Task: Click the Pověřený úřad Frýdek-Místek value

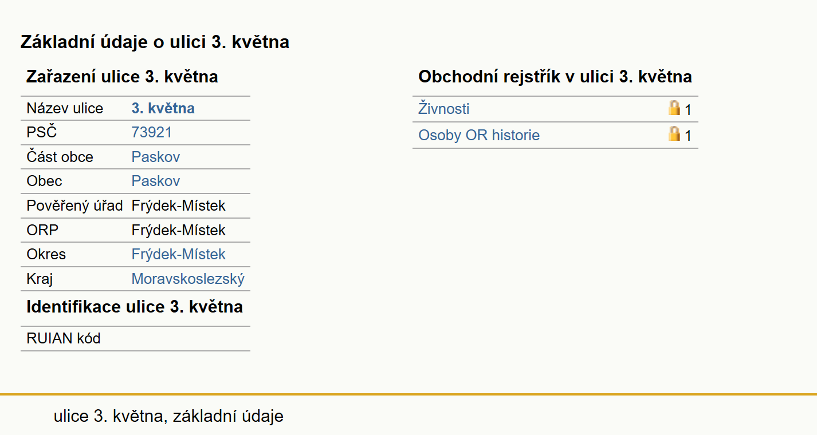Action: tap(179, 205)
